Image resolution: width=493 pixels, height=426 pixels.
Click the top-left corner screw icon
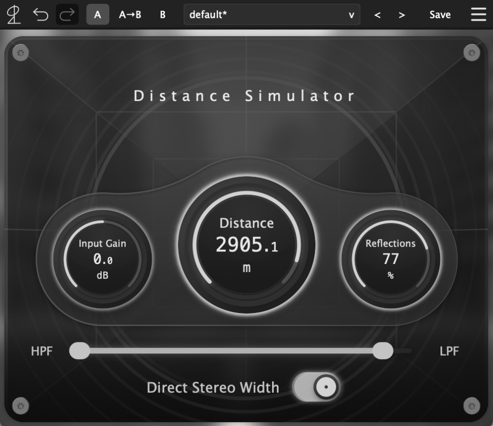click(x=20, y=53)
